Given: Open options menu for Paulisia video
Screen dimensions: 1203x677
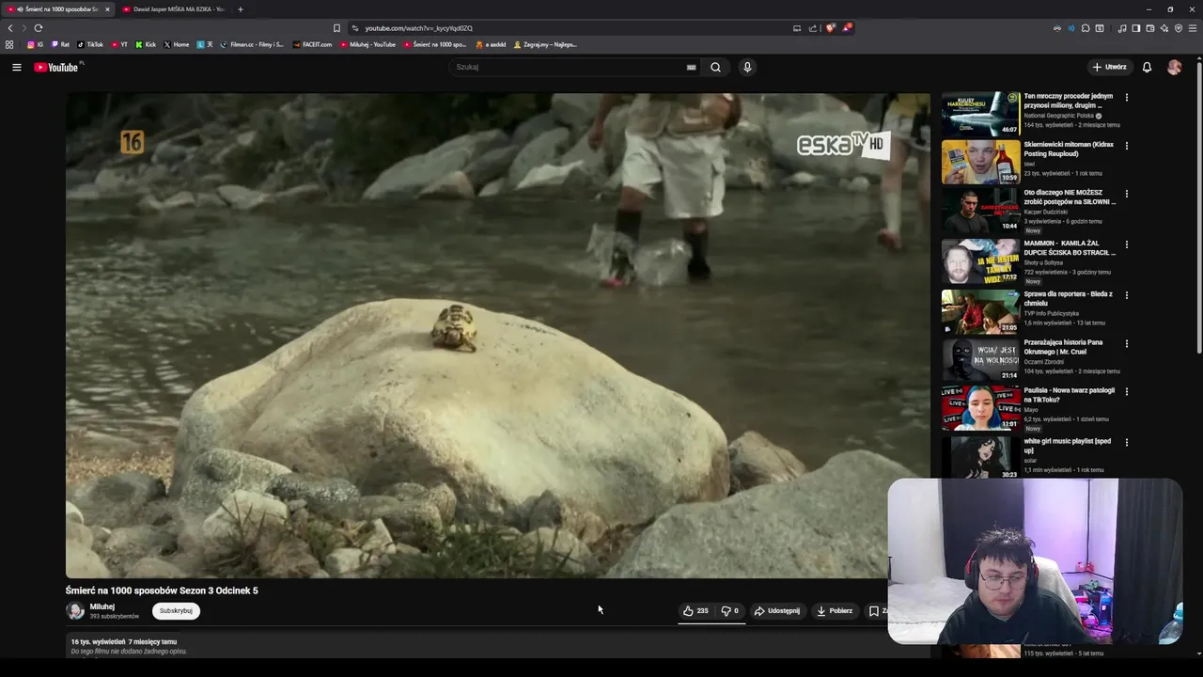Looking at the screenshot, I should pos(1126,392).
